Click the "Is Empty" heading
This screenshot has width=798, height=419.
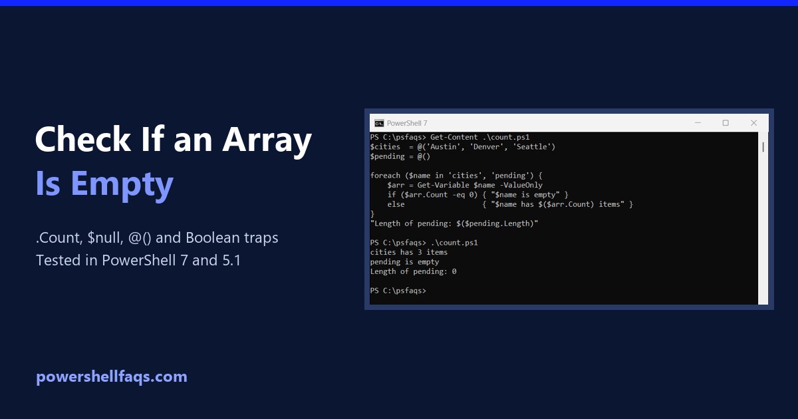click(x=104, y=184)
